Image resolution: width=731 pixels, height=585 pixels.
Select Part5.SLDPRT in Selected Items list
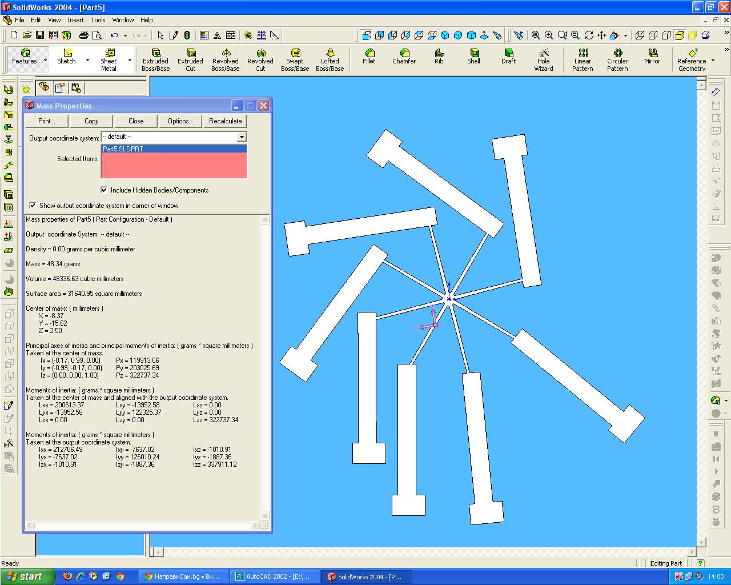[x=123, y=149]
